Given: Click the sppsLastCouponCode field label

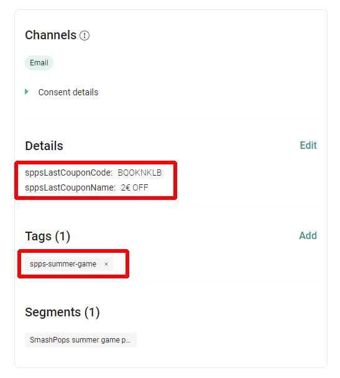Looking at the screenshot, I should [69, 173].
